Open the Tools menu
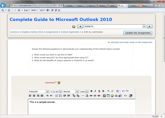Image resolution: width=165 pixels, height=118 pixels. [x=42, y=10]
